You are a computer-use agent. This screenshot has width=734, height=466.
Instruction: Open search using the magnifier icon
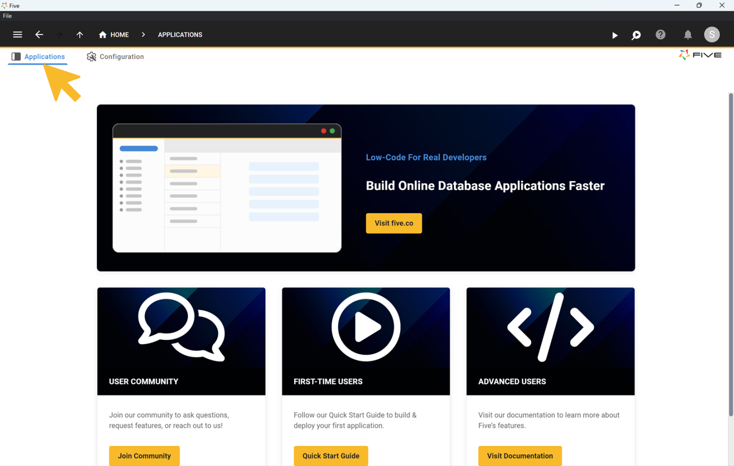click(x=636, y=35)
